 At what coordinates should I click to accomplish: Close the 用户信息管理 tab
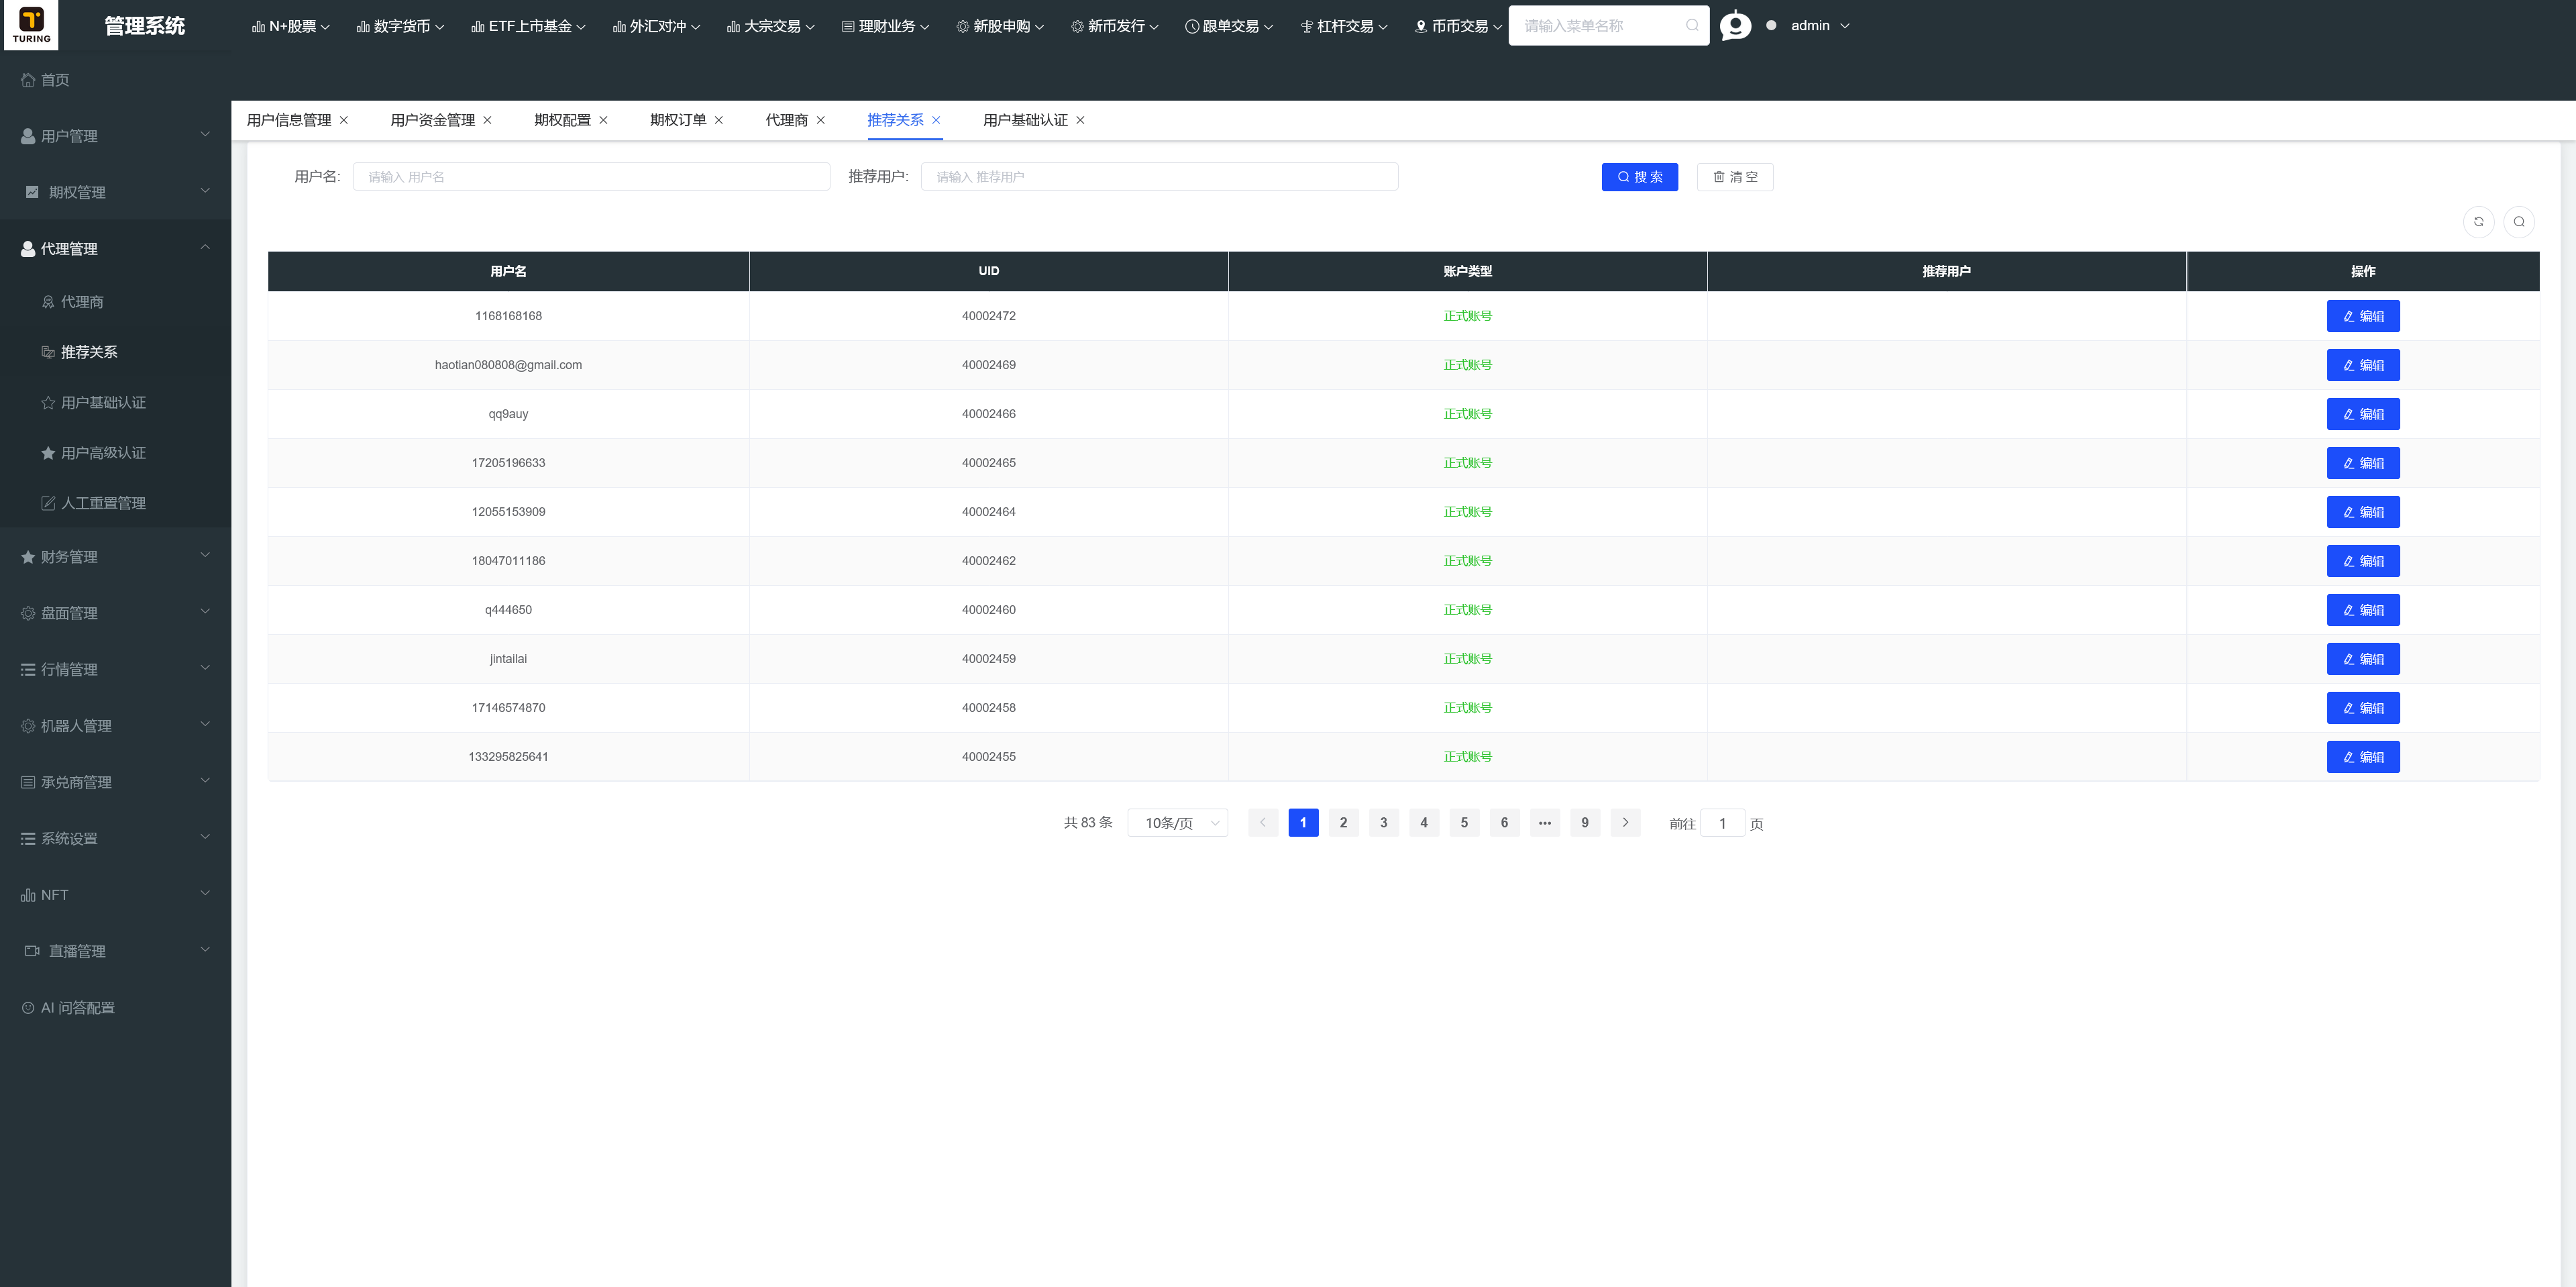click(x=344, y=120)
